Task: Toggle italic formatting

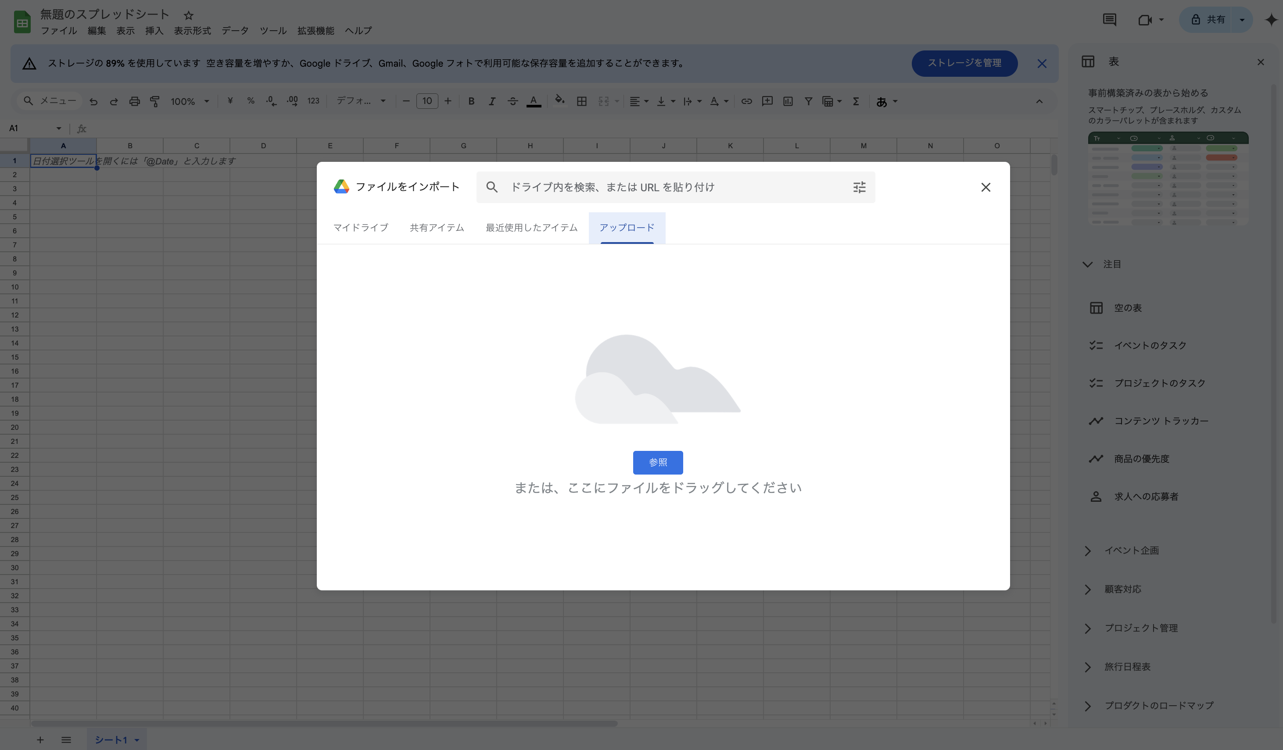Action: click(x=492, y=101)
